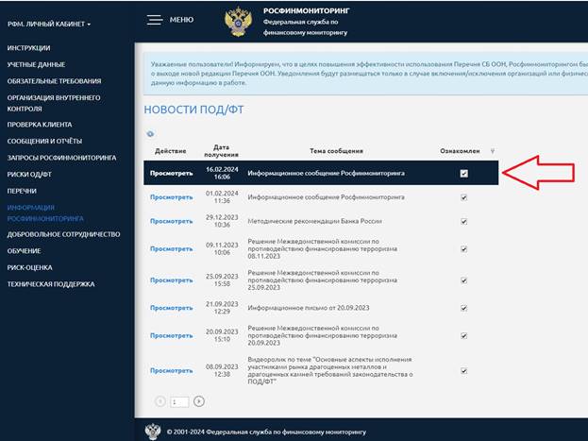Click the filter funnel icon beside Ознакомлен

pos(493,151)
